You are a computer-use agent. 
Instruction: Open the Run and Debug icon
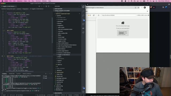(x=83, y=15)
